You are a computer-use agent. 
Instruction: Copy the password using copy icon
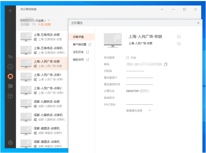pyautogui.click(x=166, y=64)
